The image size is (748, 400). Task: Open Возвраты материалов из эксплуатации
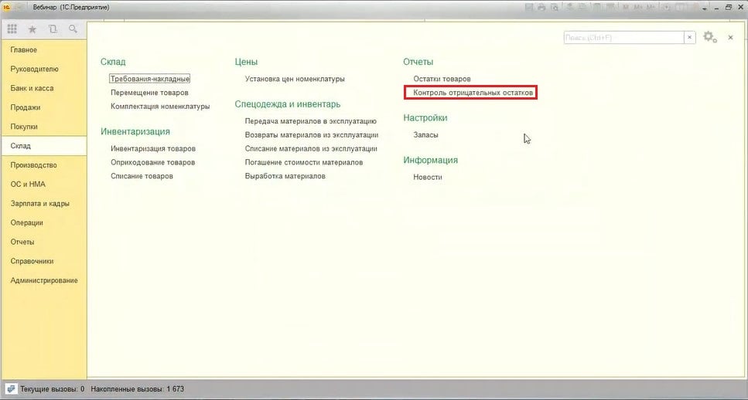(x=312, y=135)
